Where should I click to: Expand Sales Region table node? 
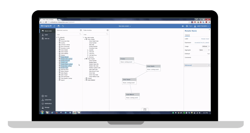58,73
